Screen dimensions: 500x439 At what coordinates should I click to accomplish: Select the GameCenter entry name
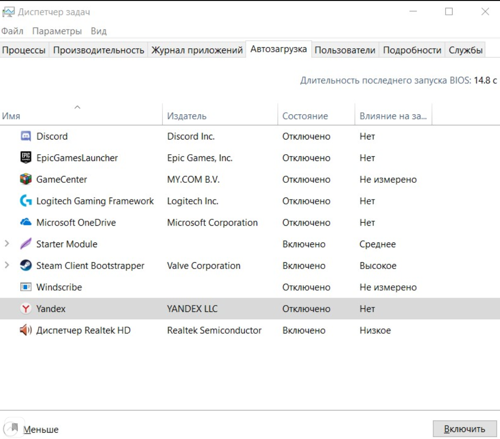[x=62, y=179]
